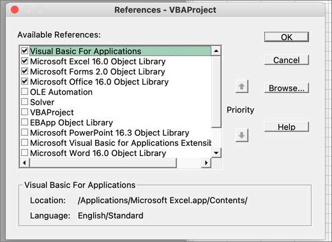Screen dimensions: 332x242
Task: Click the horizontal scroll left arrow
Action: coord(25,163)
